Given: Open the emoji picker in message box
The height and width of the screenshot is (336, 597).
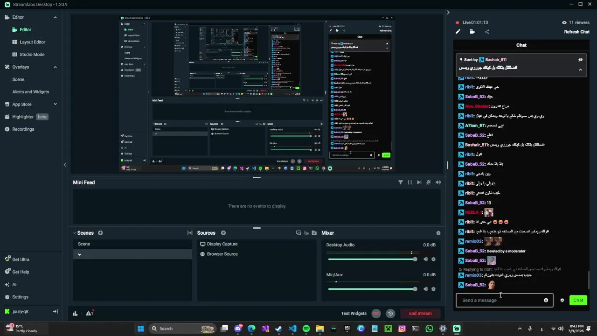Looking at the screenshot, I should tap(546, 300).
